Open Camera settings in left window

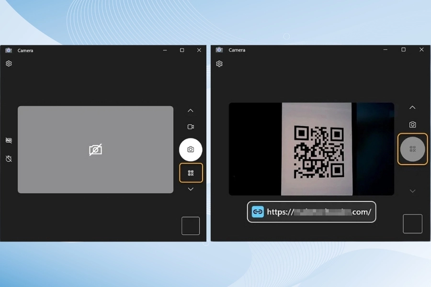[x=8, y=63]
